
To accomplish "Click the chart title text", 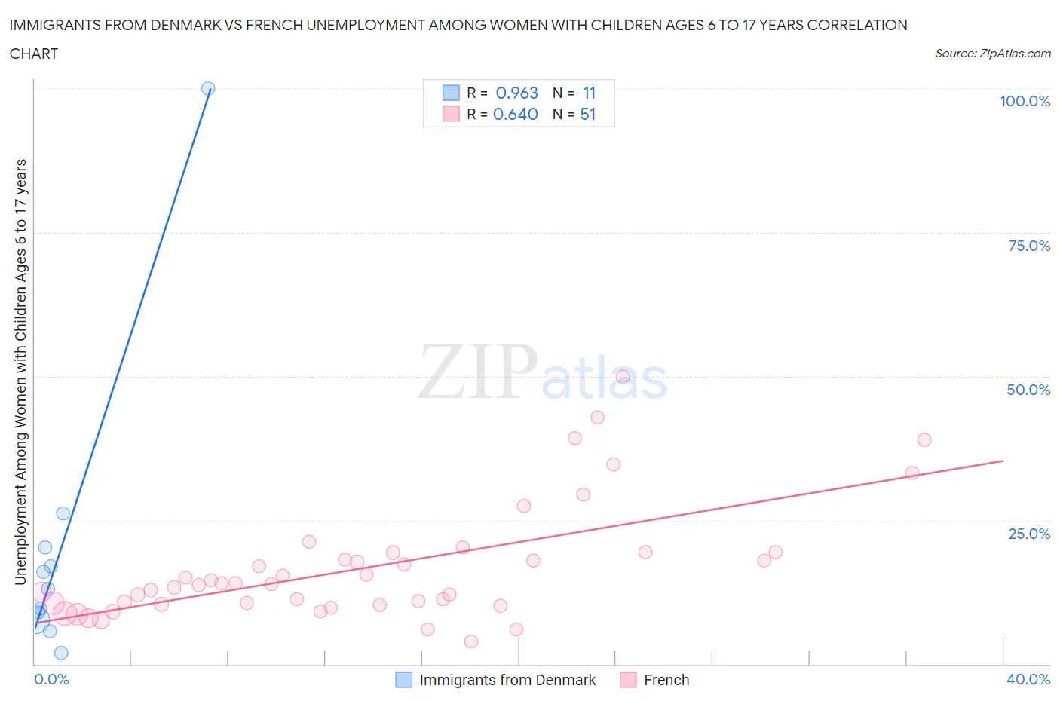I will [458, 39].
